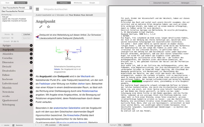Go back with the left chevron
Viewport: 204px width, 127px height.
click(36, 125)
